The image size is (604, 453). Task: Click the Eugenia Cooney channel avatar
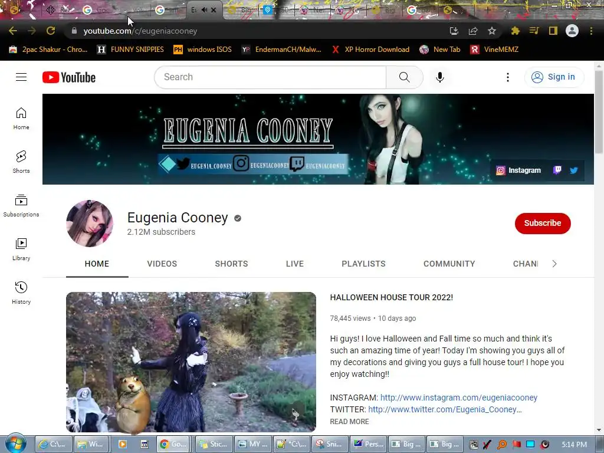coord(90,224)
